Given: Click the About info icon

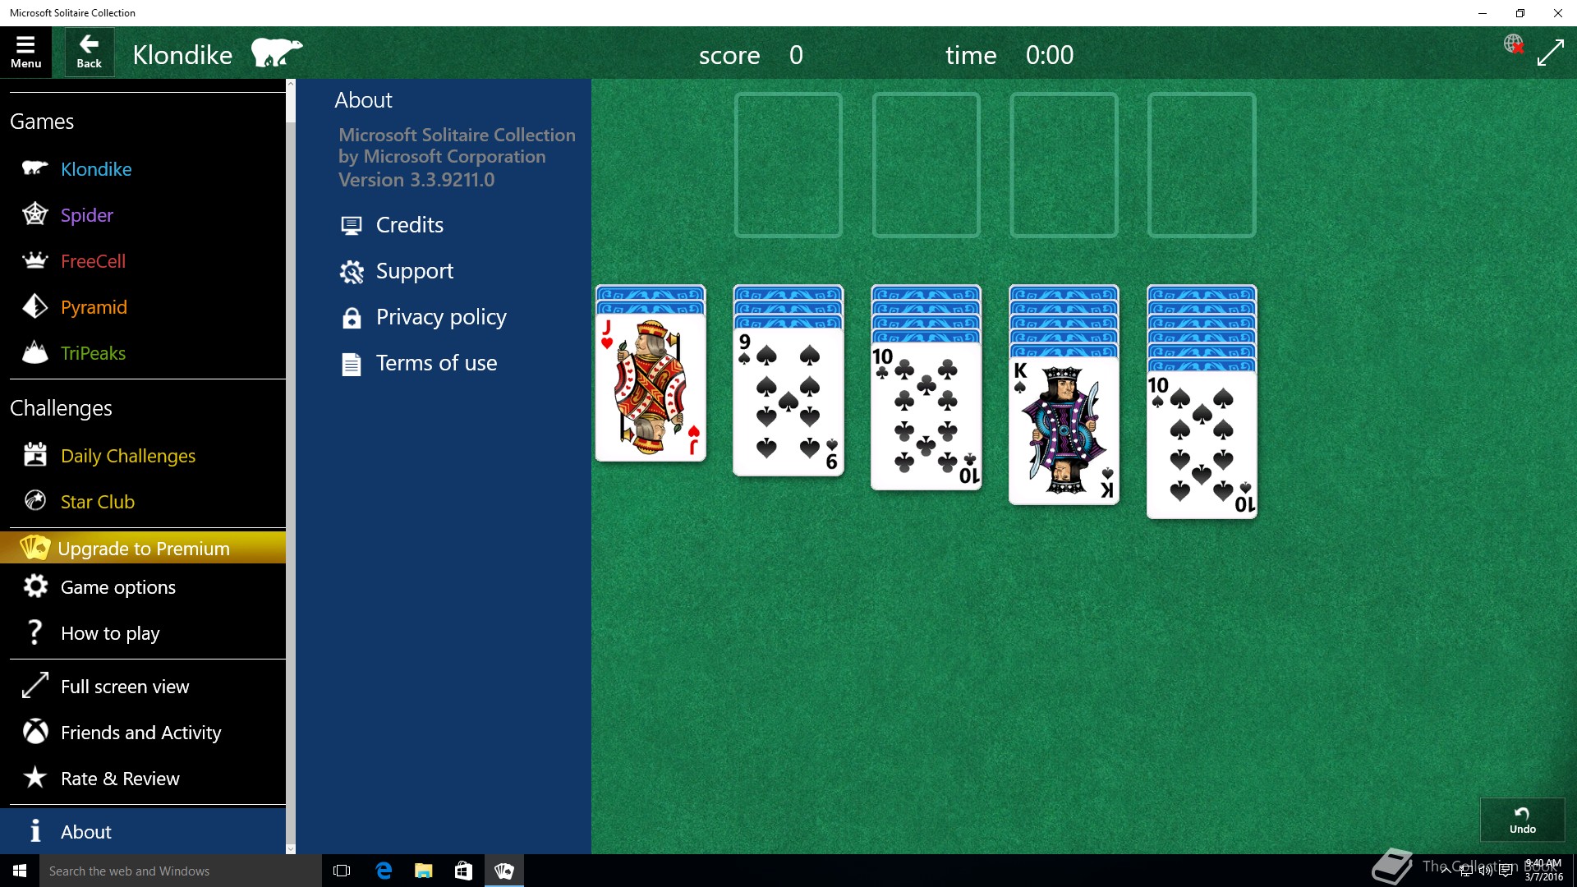Looking at the screenshot, I should pos(34,830).
